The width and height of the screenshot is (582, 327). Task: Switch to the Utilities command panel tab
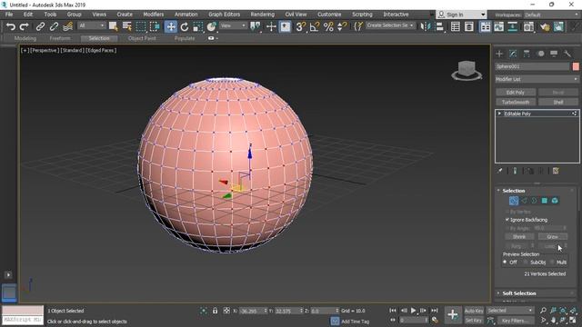click(x=567, y=54)
